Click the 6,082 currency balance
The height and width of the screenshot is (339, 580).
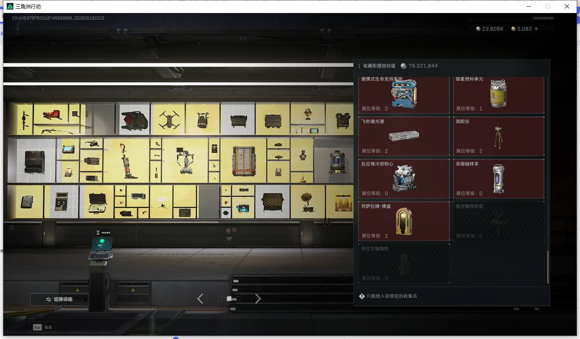pyautogui.click(x=525, y=29)
